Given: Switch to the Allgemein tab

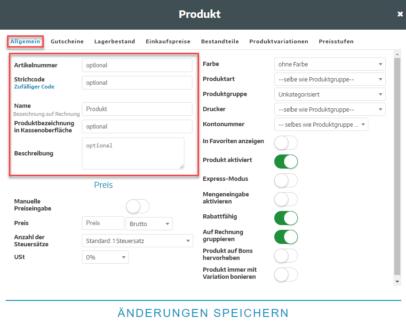Looking at the screenshot, I should [x=25, y=41].
